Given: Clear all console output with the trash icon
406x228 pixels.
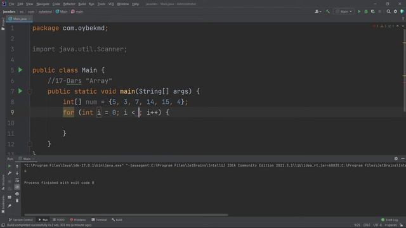Looking at the screenshot, I should click(17, 200).
